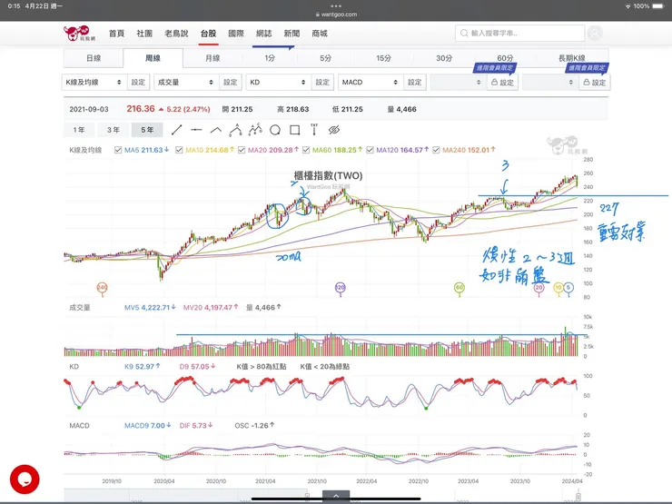Open the 成交量 indicator dropdown
This screenshot has height=504, width=672.
pos(186,83)
